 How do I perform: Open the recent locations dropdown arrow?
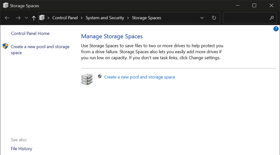[x=26, y=18]
